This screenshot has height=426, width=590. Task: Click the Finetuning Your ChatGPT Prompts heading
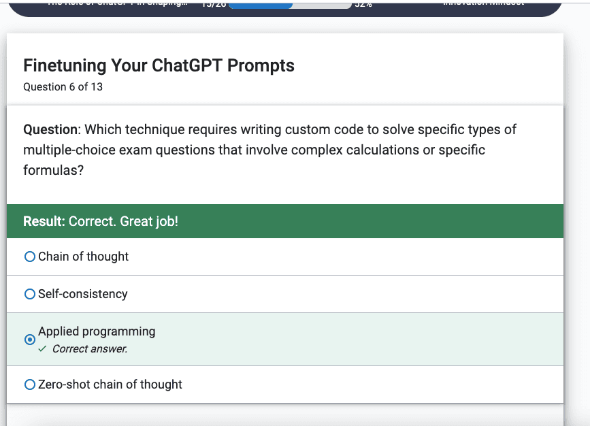[159, 65]
